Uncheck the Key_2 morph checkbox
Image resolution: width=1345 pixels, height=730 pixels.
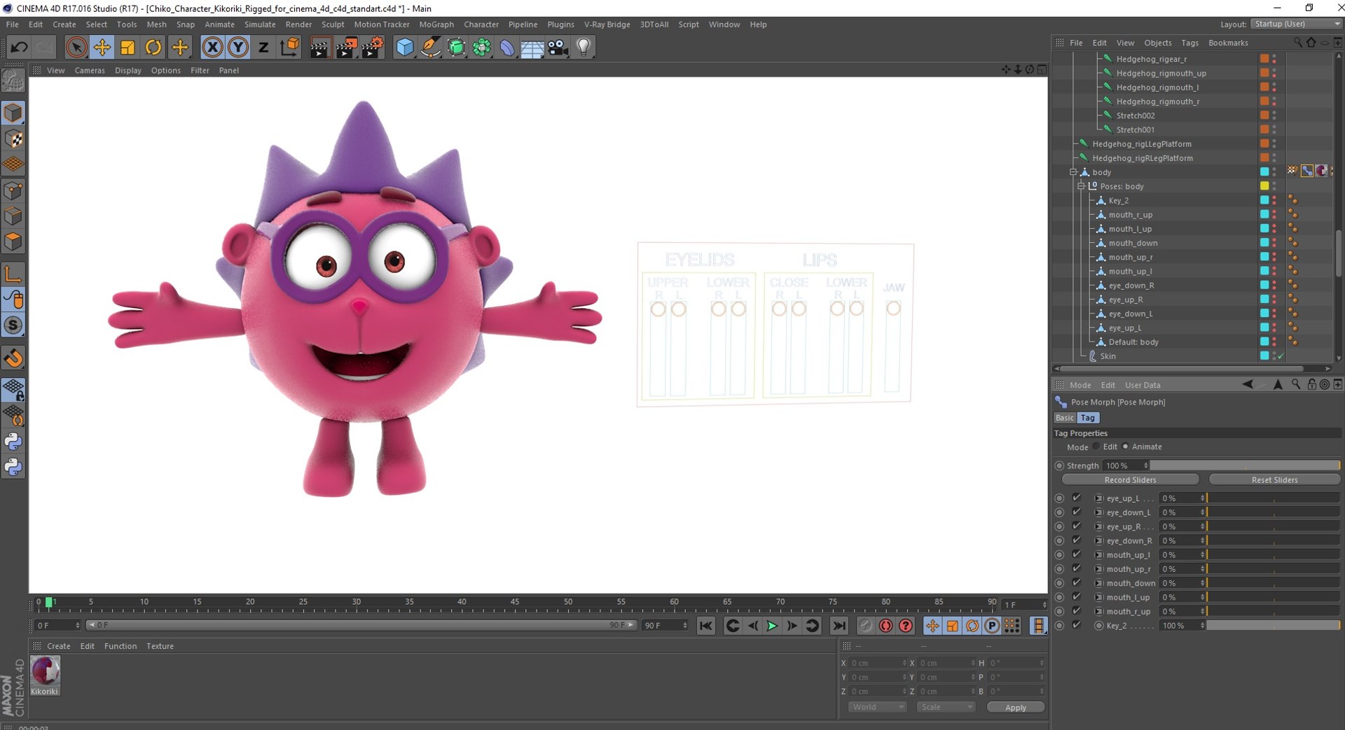pos(1077,626)
